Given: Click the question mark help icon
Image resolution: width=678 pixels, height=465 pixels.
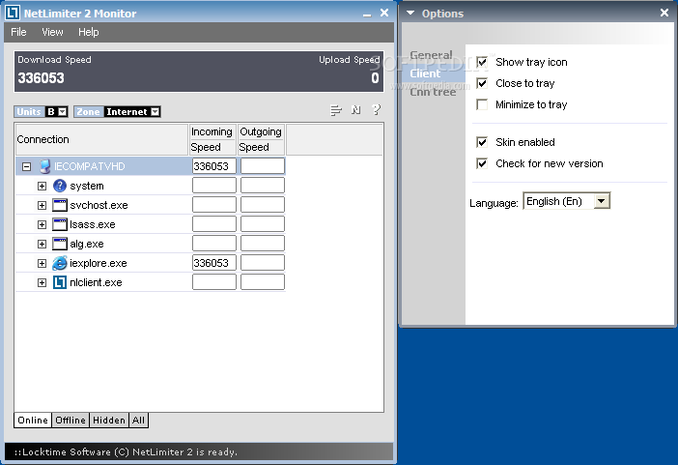Looking at the screenshot, I should [377, 110].
